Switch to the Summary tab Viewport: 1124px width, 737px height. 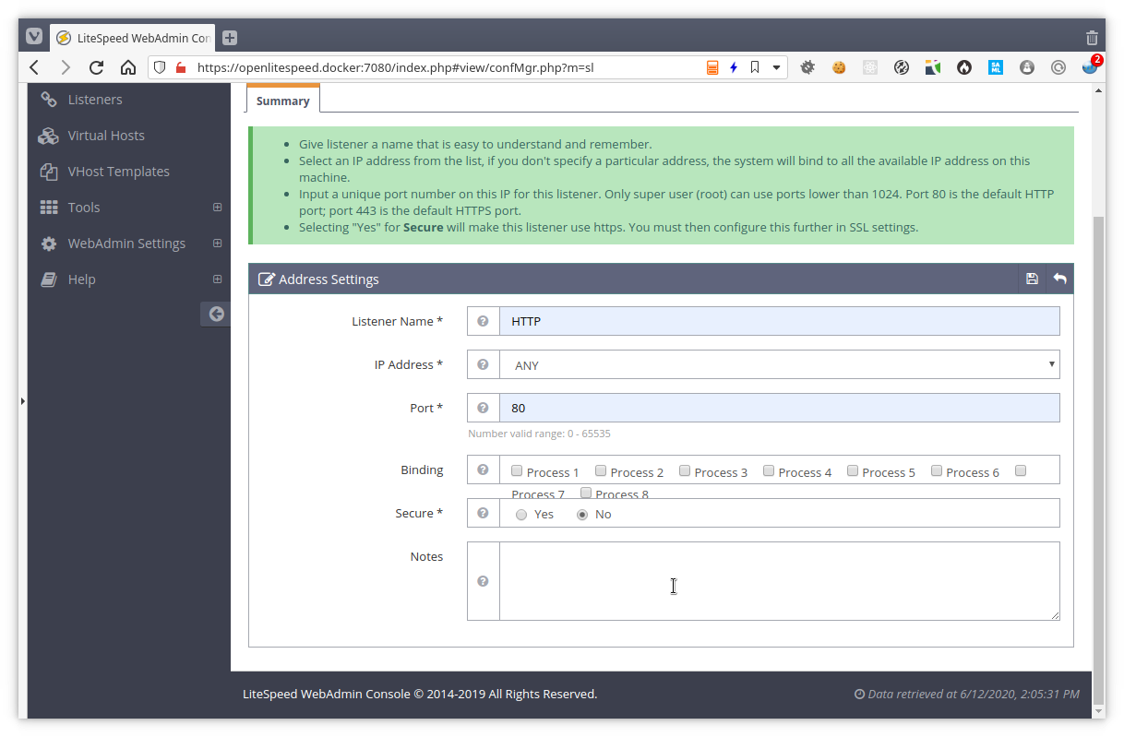[x=282, y=100]
